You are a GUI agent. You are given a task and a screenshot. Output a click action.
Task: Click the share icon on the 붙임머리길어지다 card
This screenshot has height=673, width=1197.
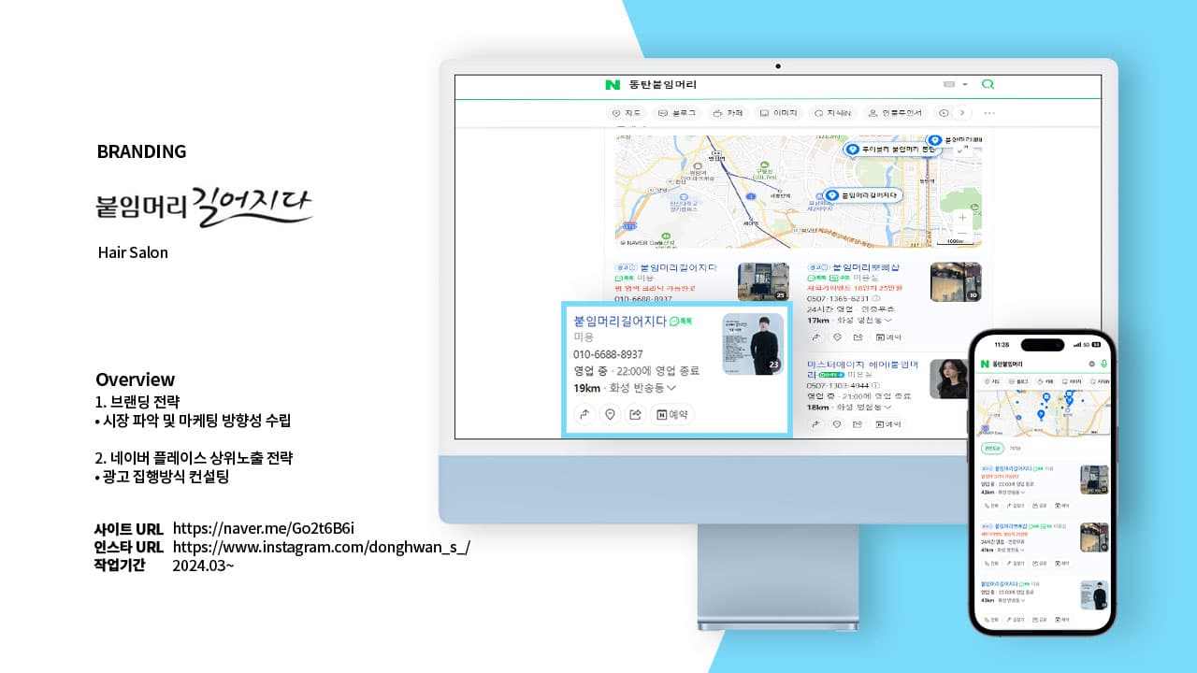pyautogui.click(x=636, y=415)
